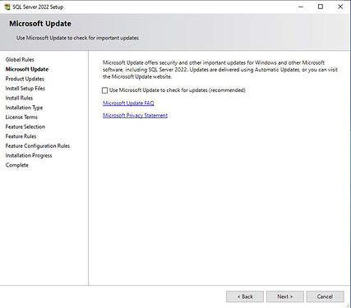Select the Complete step

(17, 165)
